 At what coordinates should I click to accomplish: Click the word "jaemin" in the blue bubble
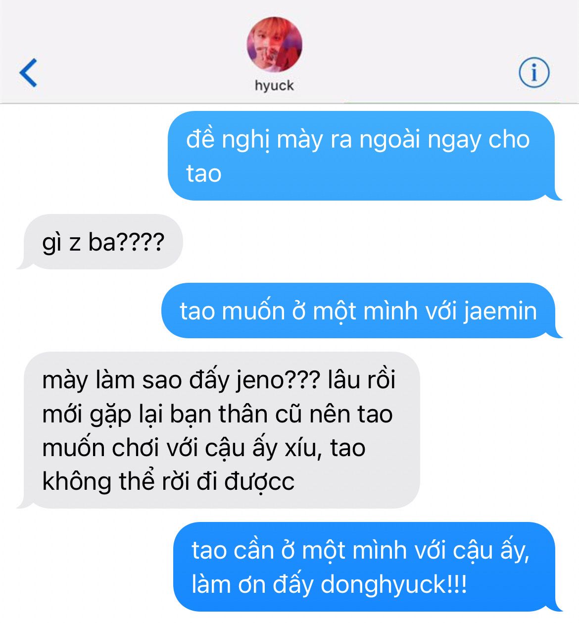pos(500,312)
